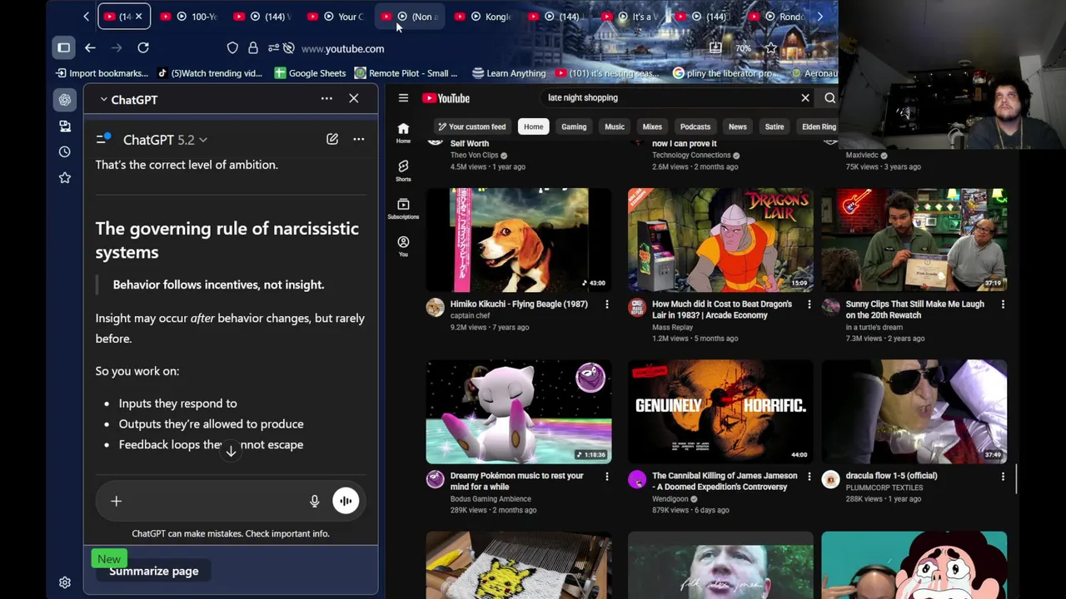
Task: Click the Summarize page button
Action: click(154, 571)
